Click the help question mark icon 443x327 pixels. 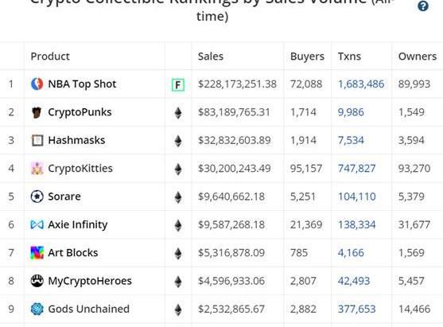pos(423,6)
